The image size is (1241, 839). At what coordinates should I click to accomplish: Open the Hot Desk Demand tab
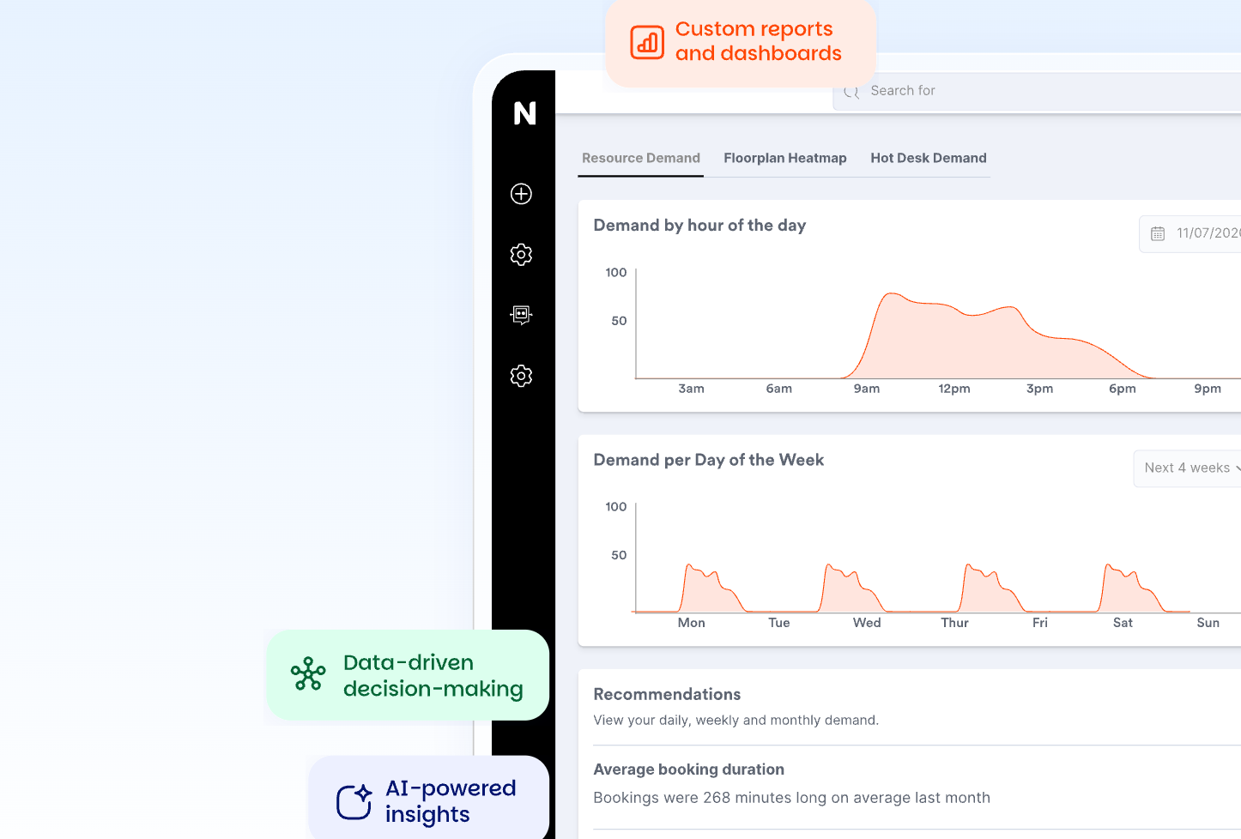[929, 158]
